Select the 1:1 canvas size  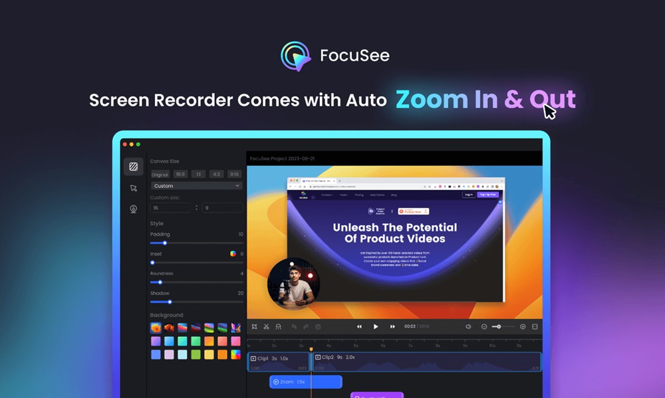[x=198, y=174]
